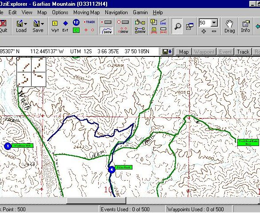Click the blue 12 circle icon

pyautogui.click(x=76, y=22)
